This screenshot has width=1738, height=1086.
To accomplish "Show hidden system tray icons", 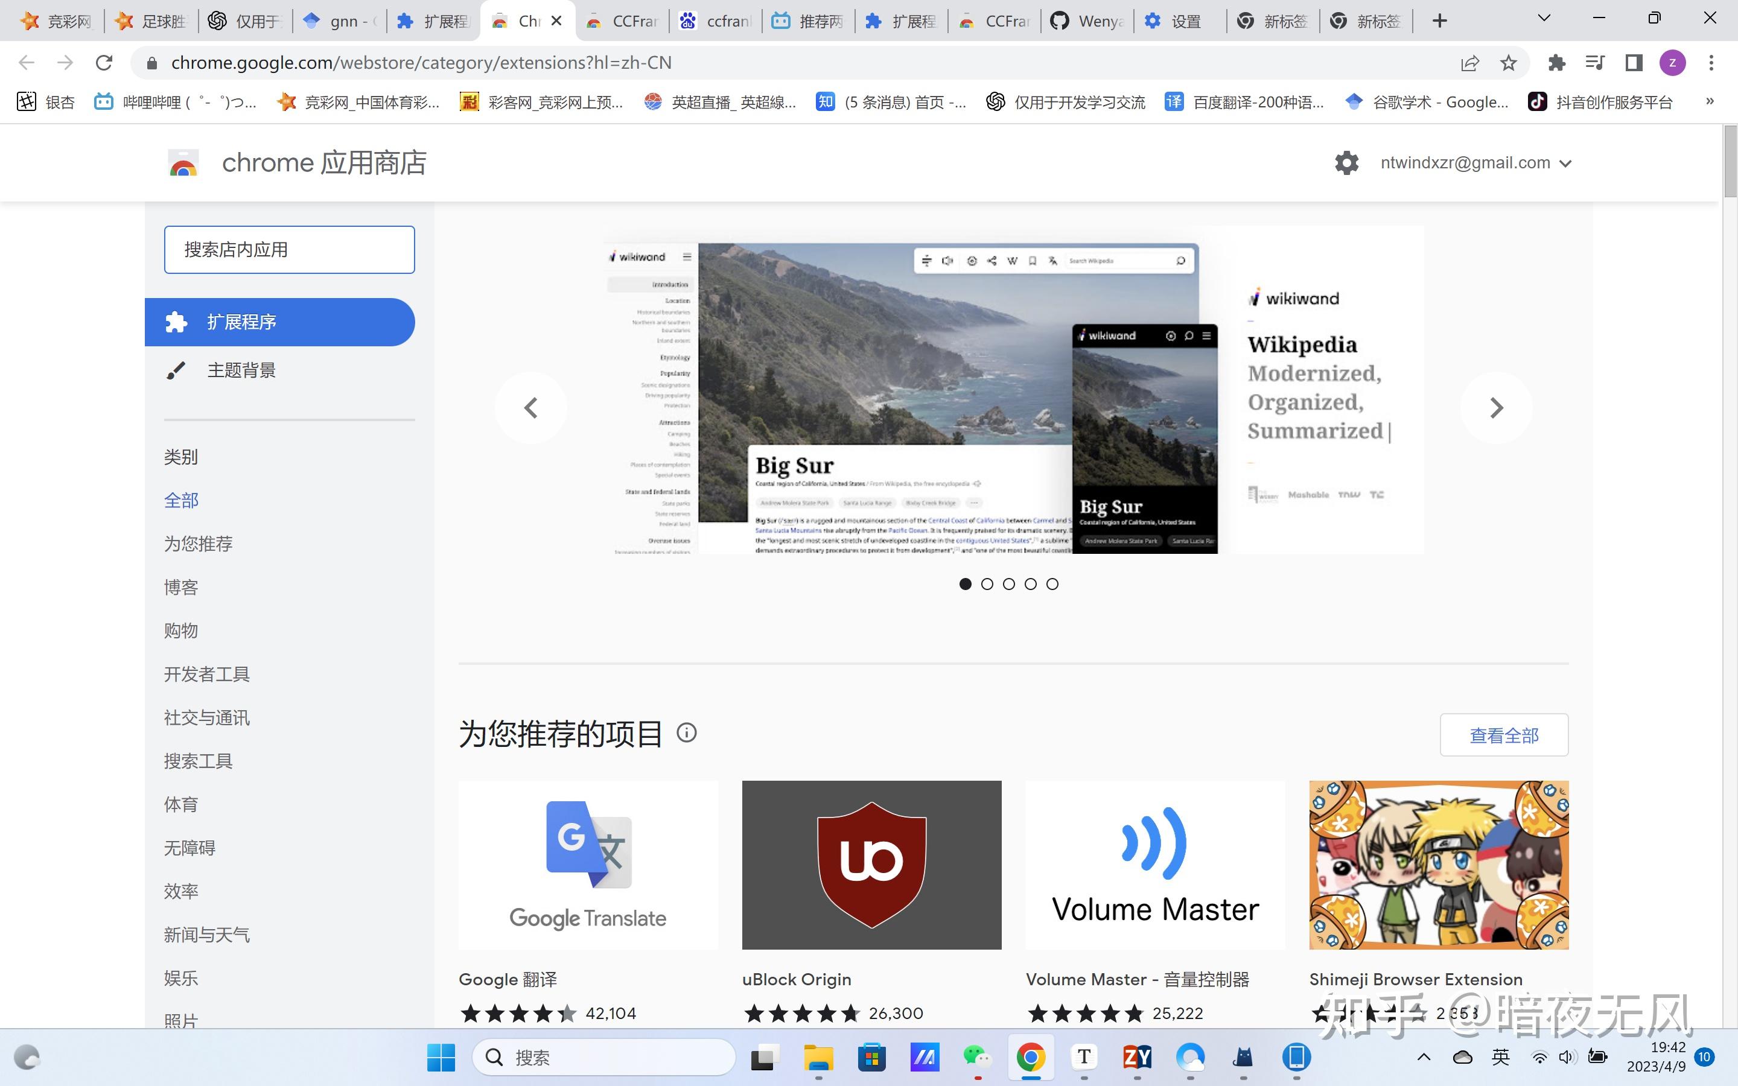I will pyautogui.click(x=1424, y=1057).
